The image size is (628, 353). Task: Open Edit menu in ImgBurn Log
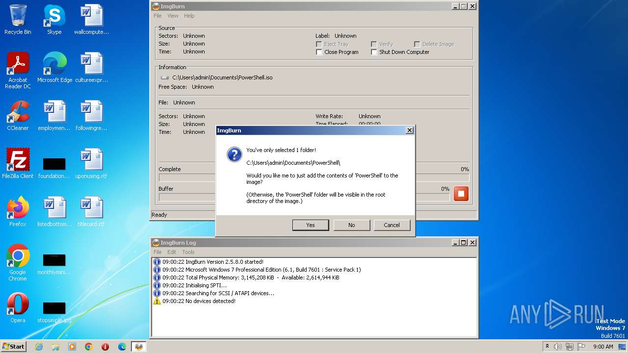click(172, 252)
